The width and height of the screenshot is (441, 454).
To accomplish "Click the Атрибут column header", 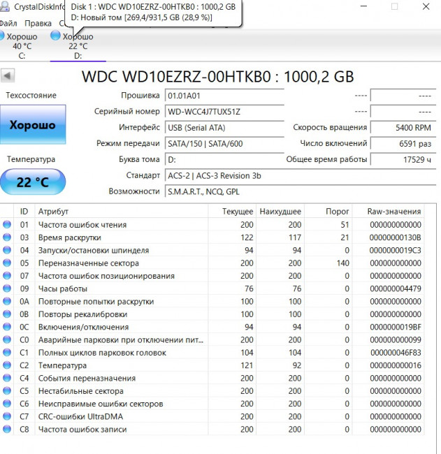I will coord(122,212).
